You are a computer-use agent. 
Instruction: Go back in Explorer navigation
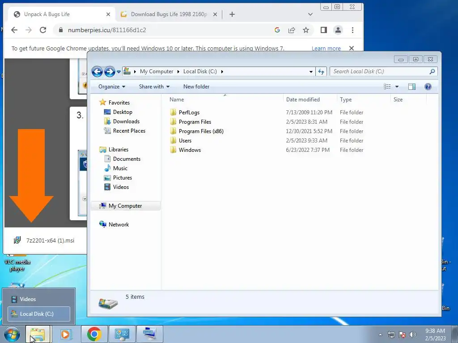click(97, 71)
